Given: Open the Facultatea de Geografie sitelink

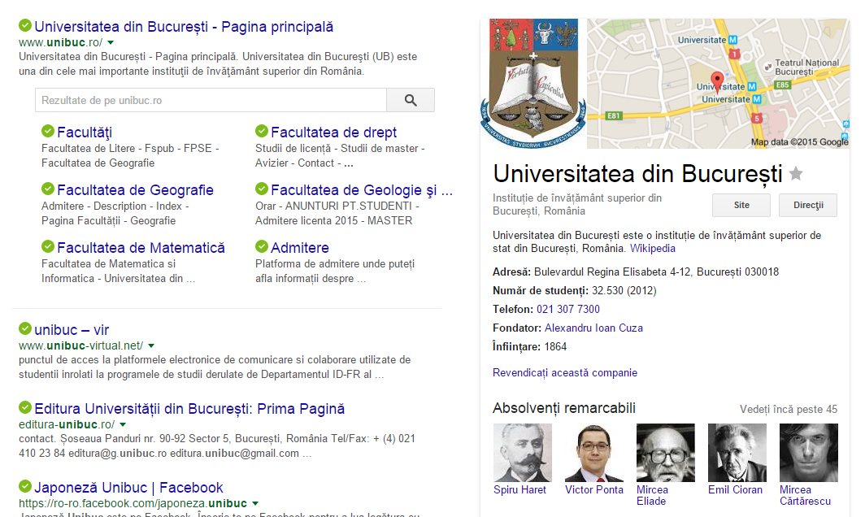Looking at the screenshot, I should 135,189.
